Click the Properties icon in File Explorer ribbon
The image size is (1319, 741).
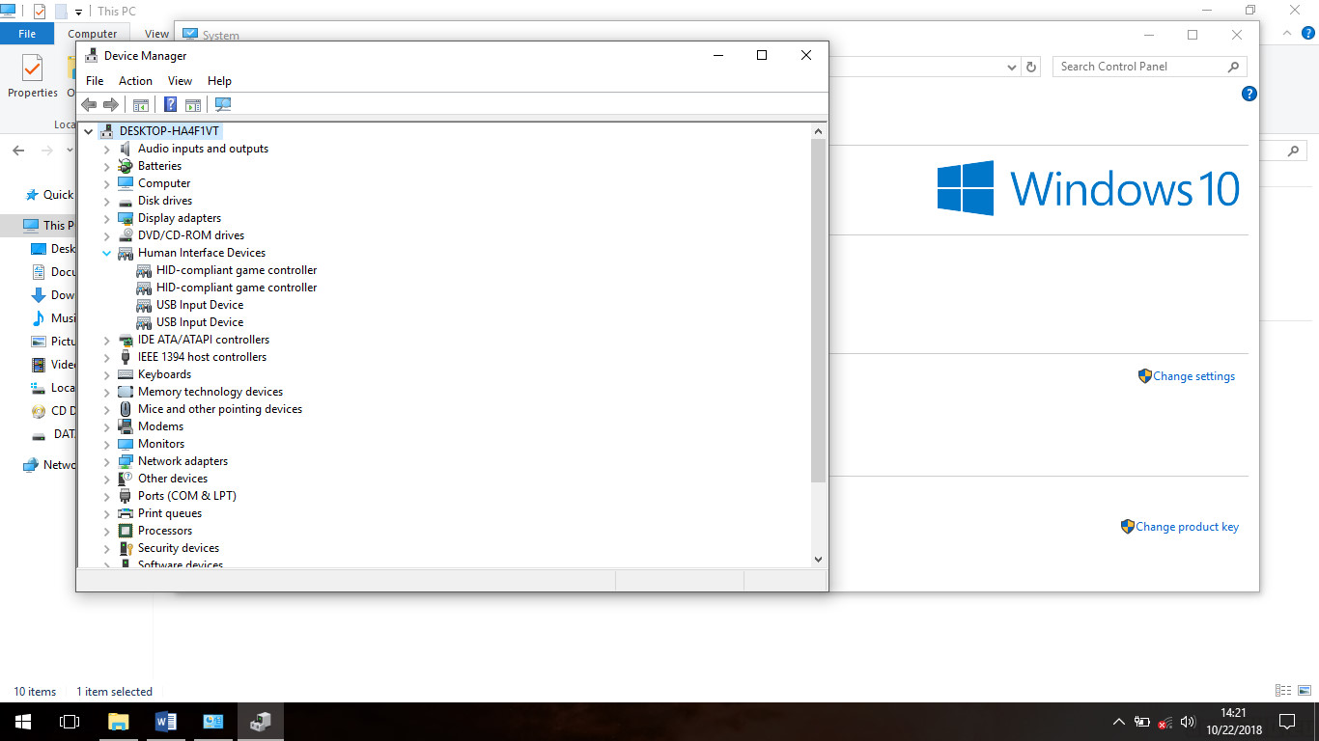(33, 69)
